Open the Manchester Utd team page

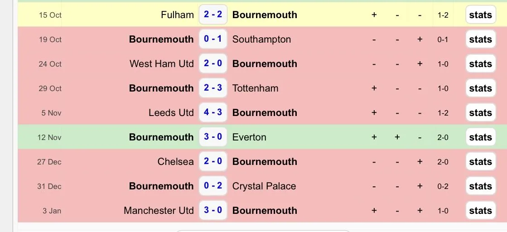click(159, 211)
